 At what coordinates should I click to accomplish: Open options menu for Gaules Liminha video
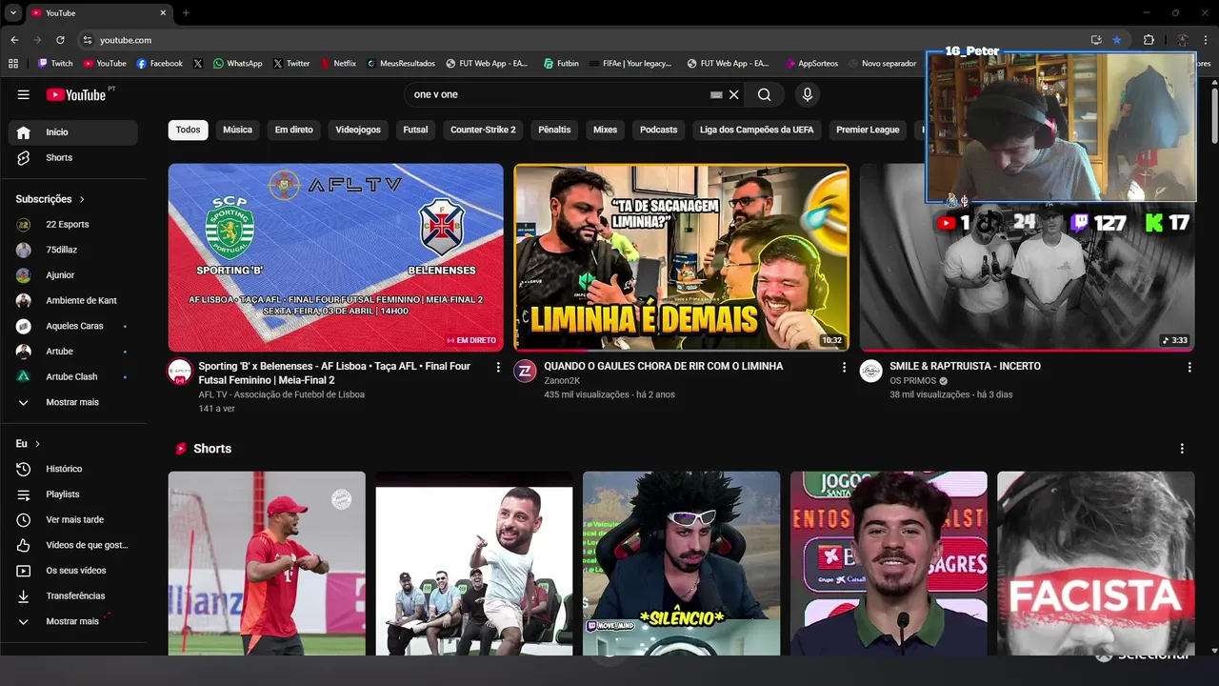pos(843,367)
